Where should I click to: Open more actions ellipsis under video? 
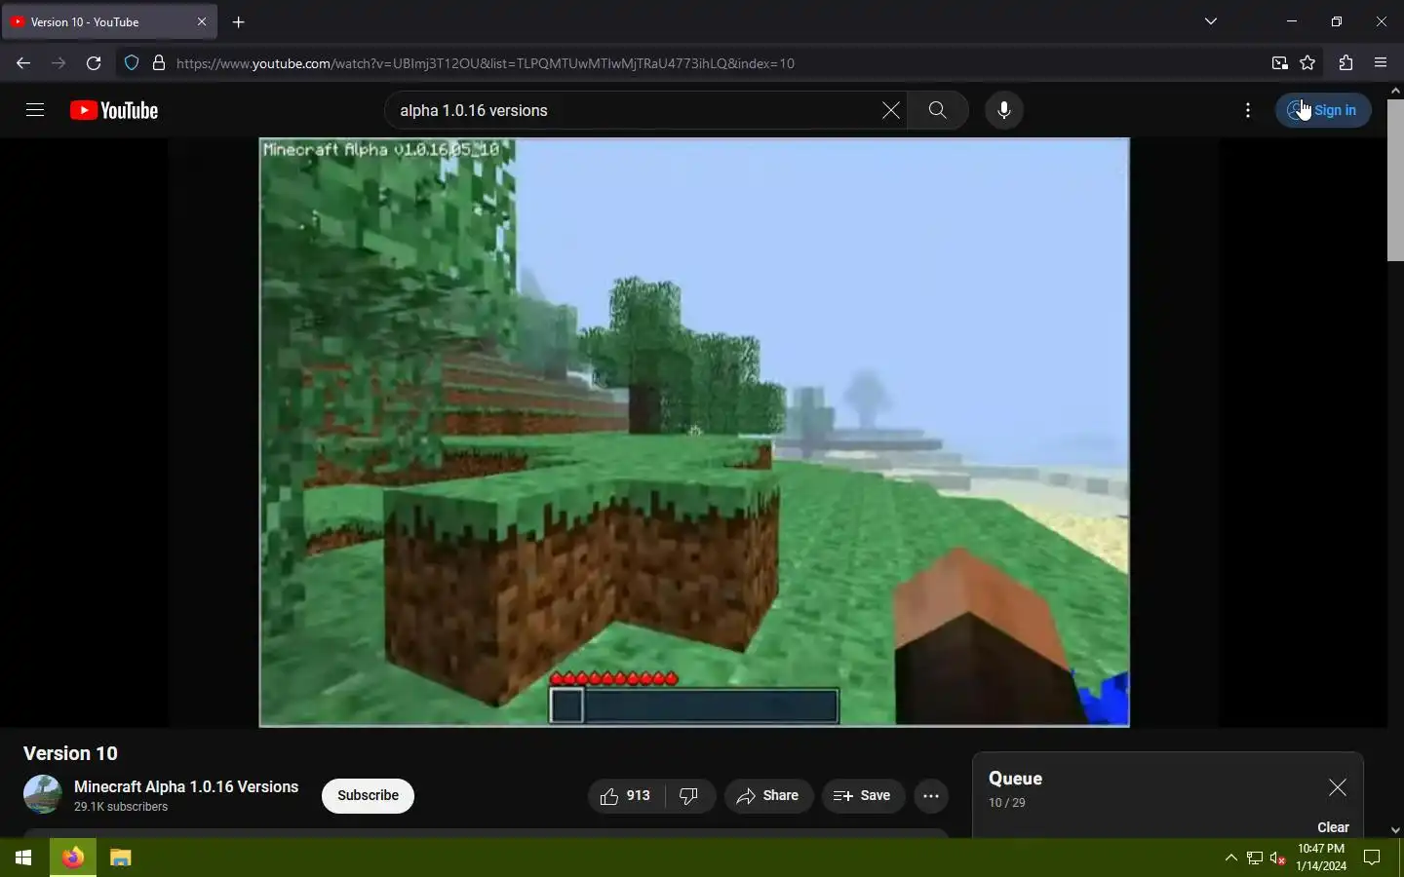click(931, 796)
